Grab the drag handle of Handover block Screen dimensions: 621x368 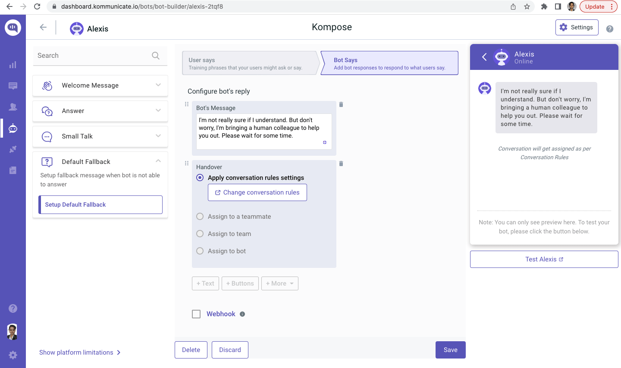click(x=187, y=163)
